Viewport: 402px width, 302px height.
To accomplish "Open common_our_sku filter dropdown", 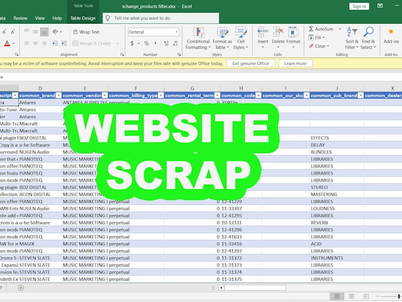I will [307, 96].
